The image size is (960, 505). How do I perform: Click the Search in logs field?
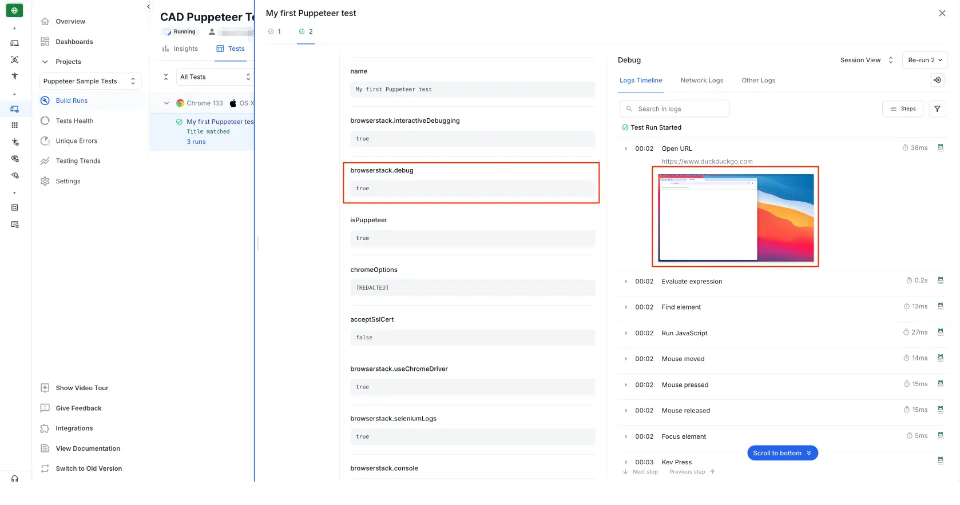pyautogui.click(x=675, y=109)
